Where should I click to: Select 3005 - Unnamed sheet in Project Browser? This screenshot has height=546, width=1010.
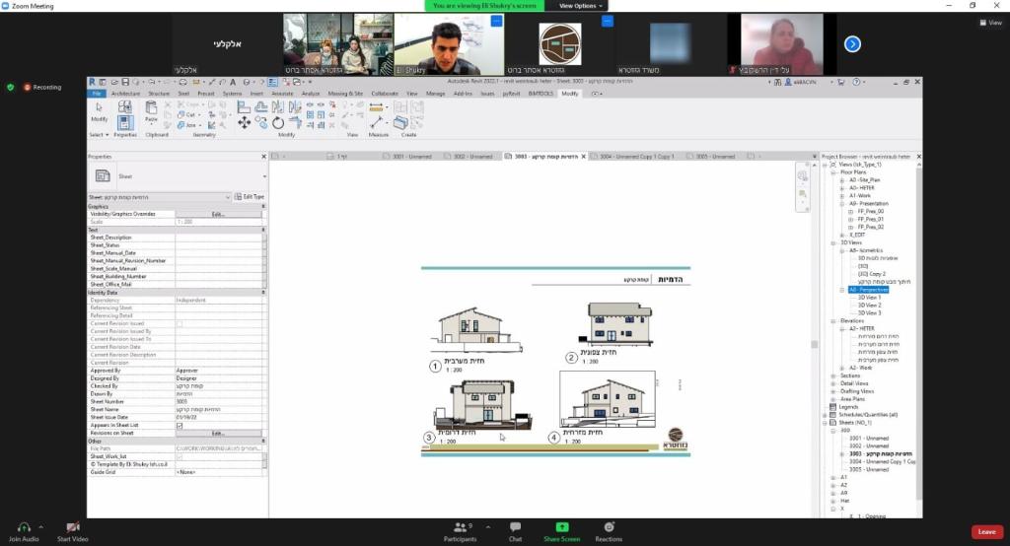[x=869, y=469]
